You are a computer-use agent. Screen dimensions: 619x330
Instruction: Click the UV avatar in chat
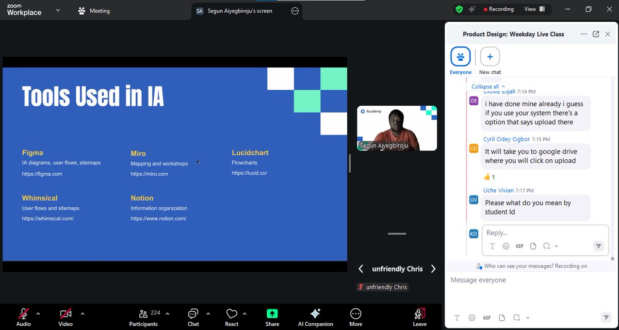(x=474, y=200)
